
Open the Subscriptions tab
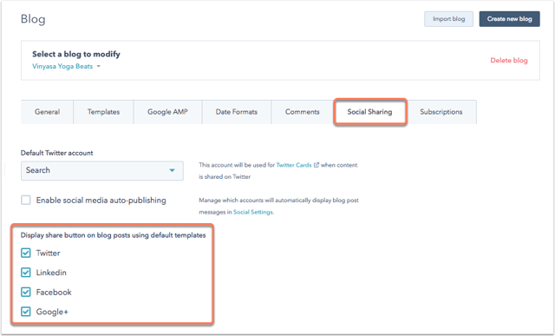tap(441, 112)
